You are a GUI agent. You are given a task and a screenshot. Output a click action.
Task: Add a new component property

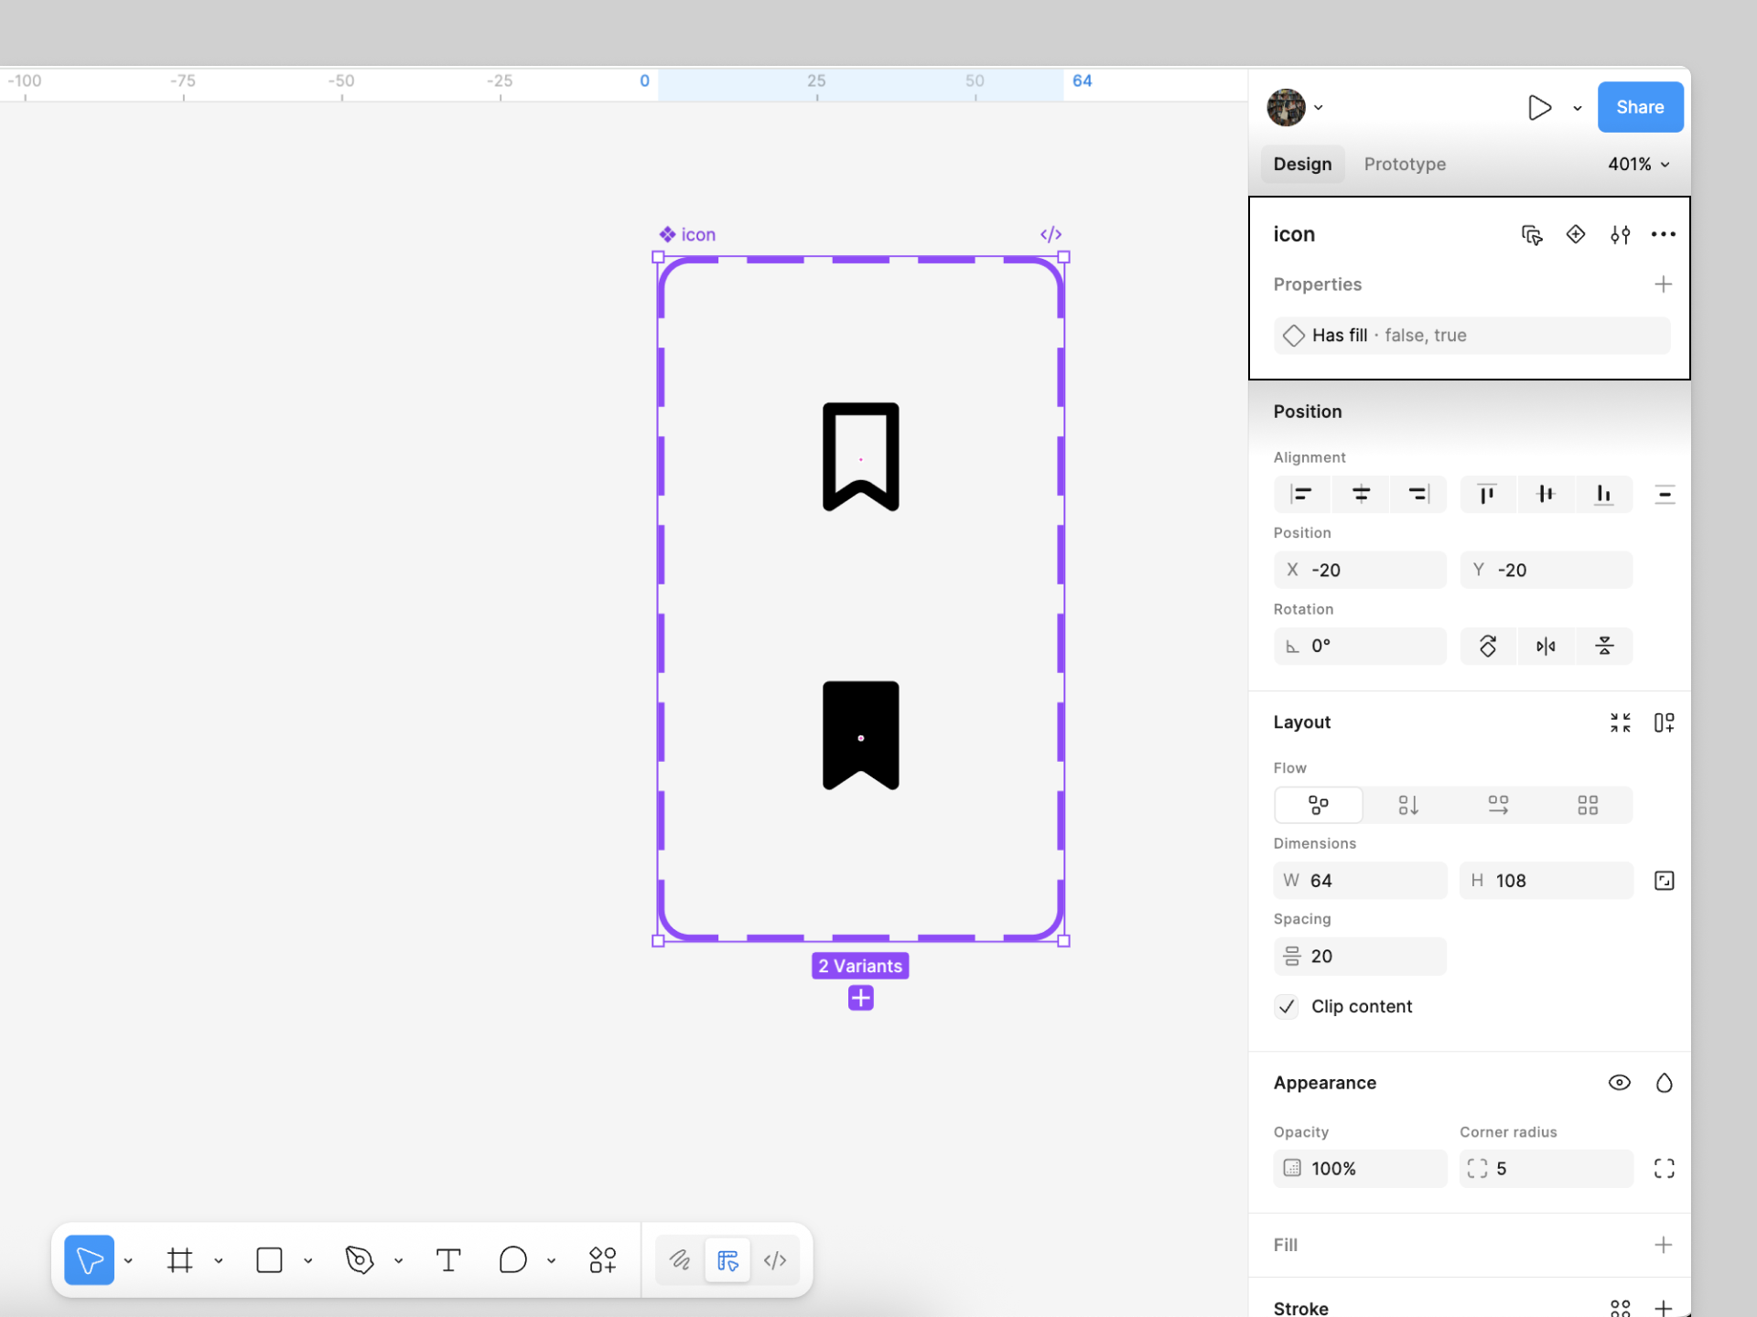1663,284
